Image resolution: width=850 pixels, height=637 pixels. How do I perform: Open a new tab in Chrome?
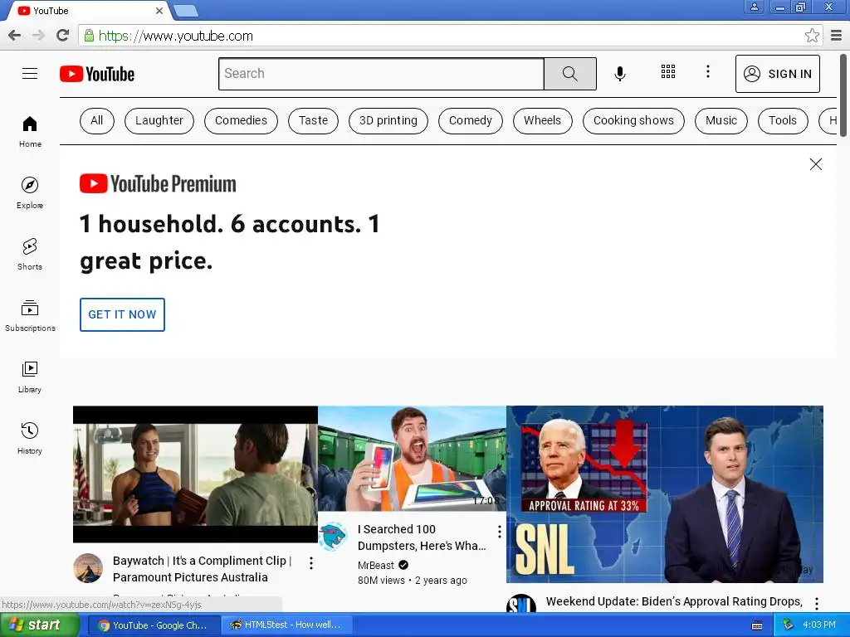point(186,10)
